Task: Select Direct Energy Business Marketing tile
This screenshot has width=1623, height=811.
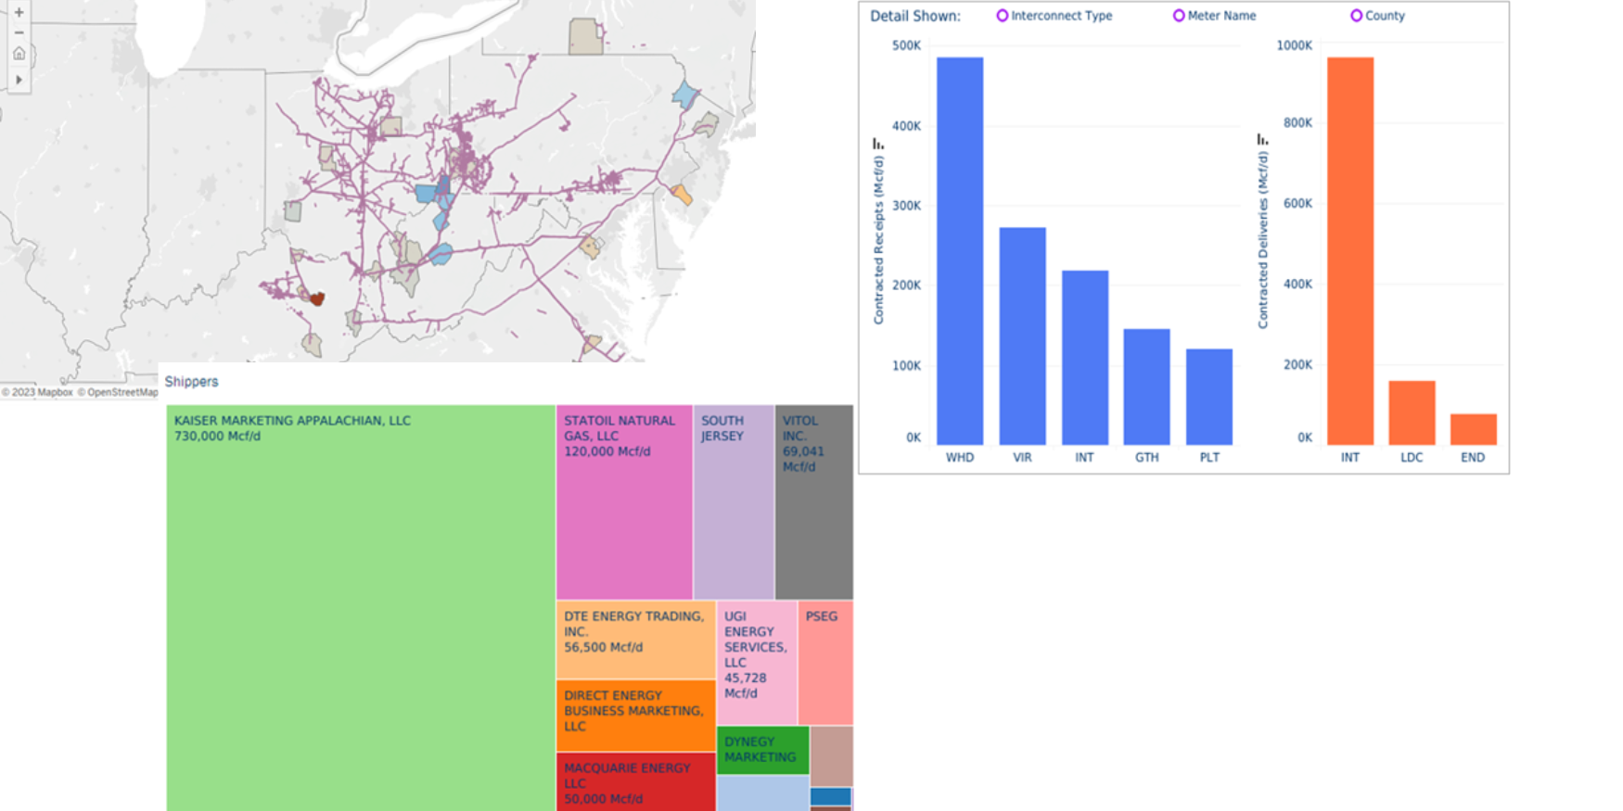Action: click(x=635, y=716)
